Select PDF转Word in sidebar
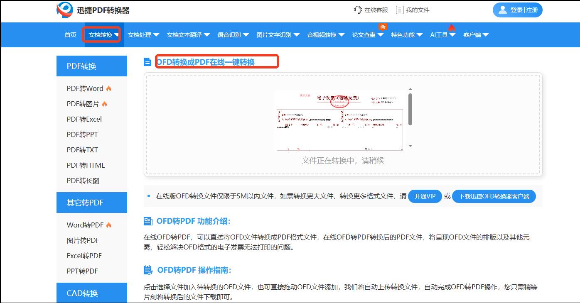 click(85, 88)
